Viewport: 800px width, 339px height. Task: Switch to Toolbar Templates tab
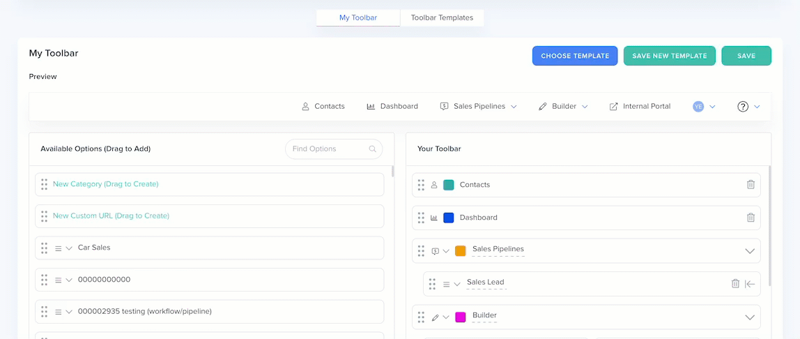442,17
